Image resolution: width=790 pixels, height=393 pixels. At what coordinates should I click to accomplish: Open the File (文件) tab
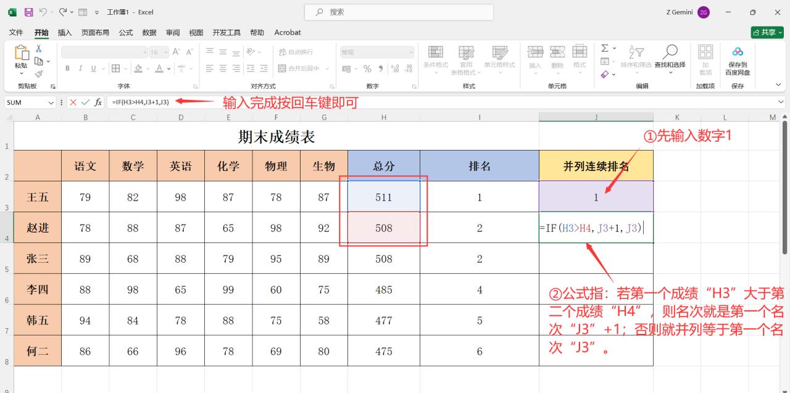pyautogui.click(x=16, y=32)
